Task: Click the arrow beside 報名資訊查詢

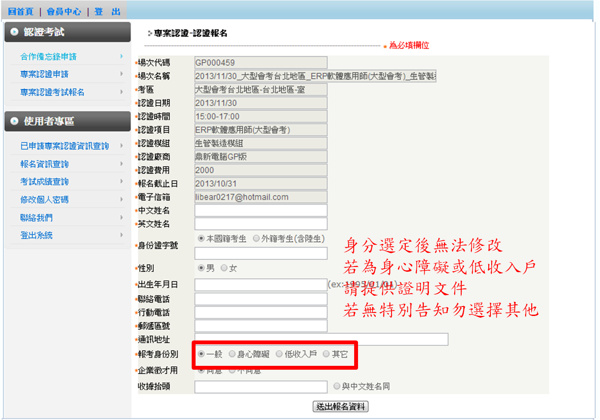Action: [122, 164]
